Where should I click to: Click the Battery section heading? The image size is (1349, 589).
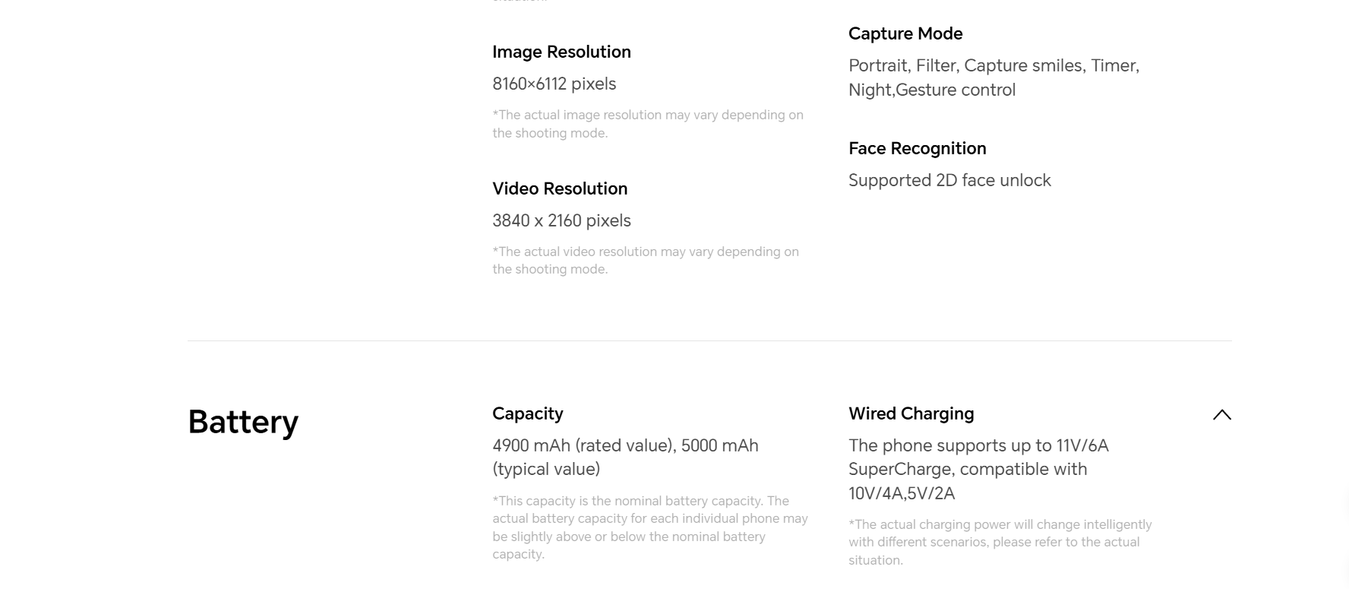pyautogui.click(x=243, y=422)
